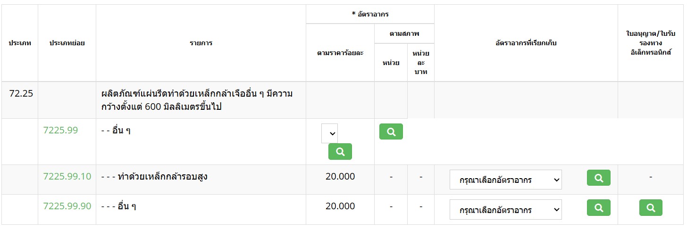
Task: Open e-license search for 7225.99.90 row
Action: point(651,208)
